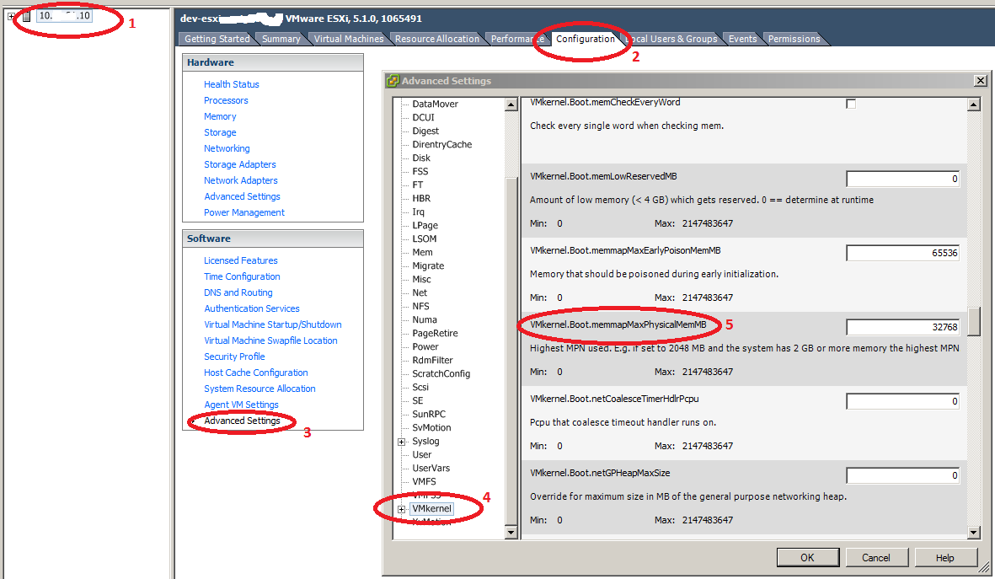The width and height of the screenshot is (995, 579).
Task: Select Migrate in settings tree
Action: (428, 266)
